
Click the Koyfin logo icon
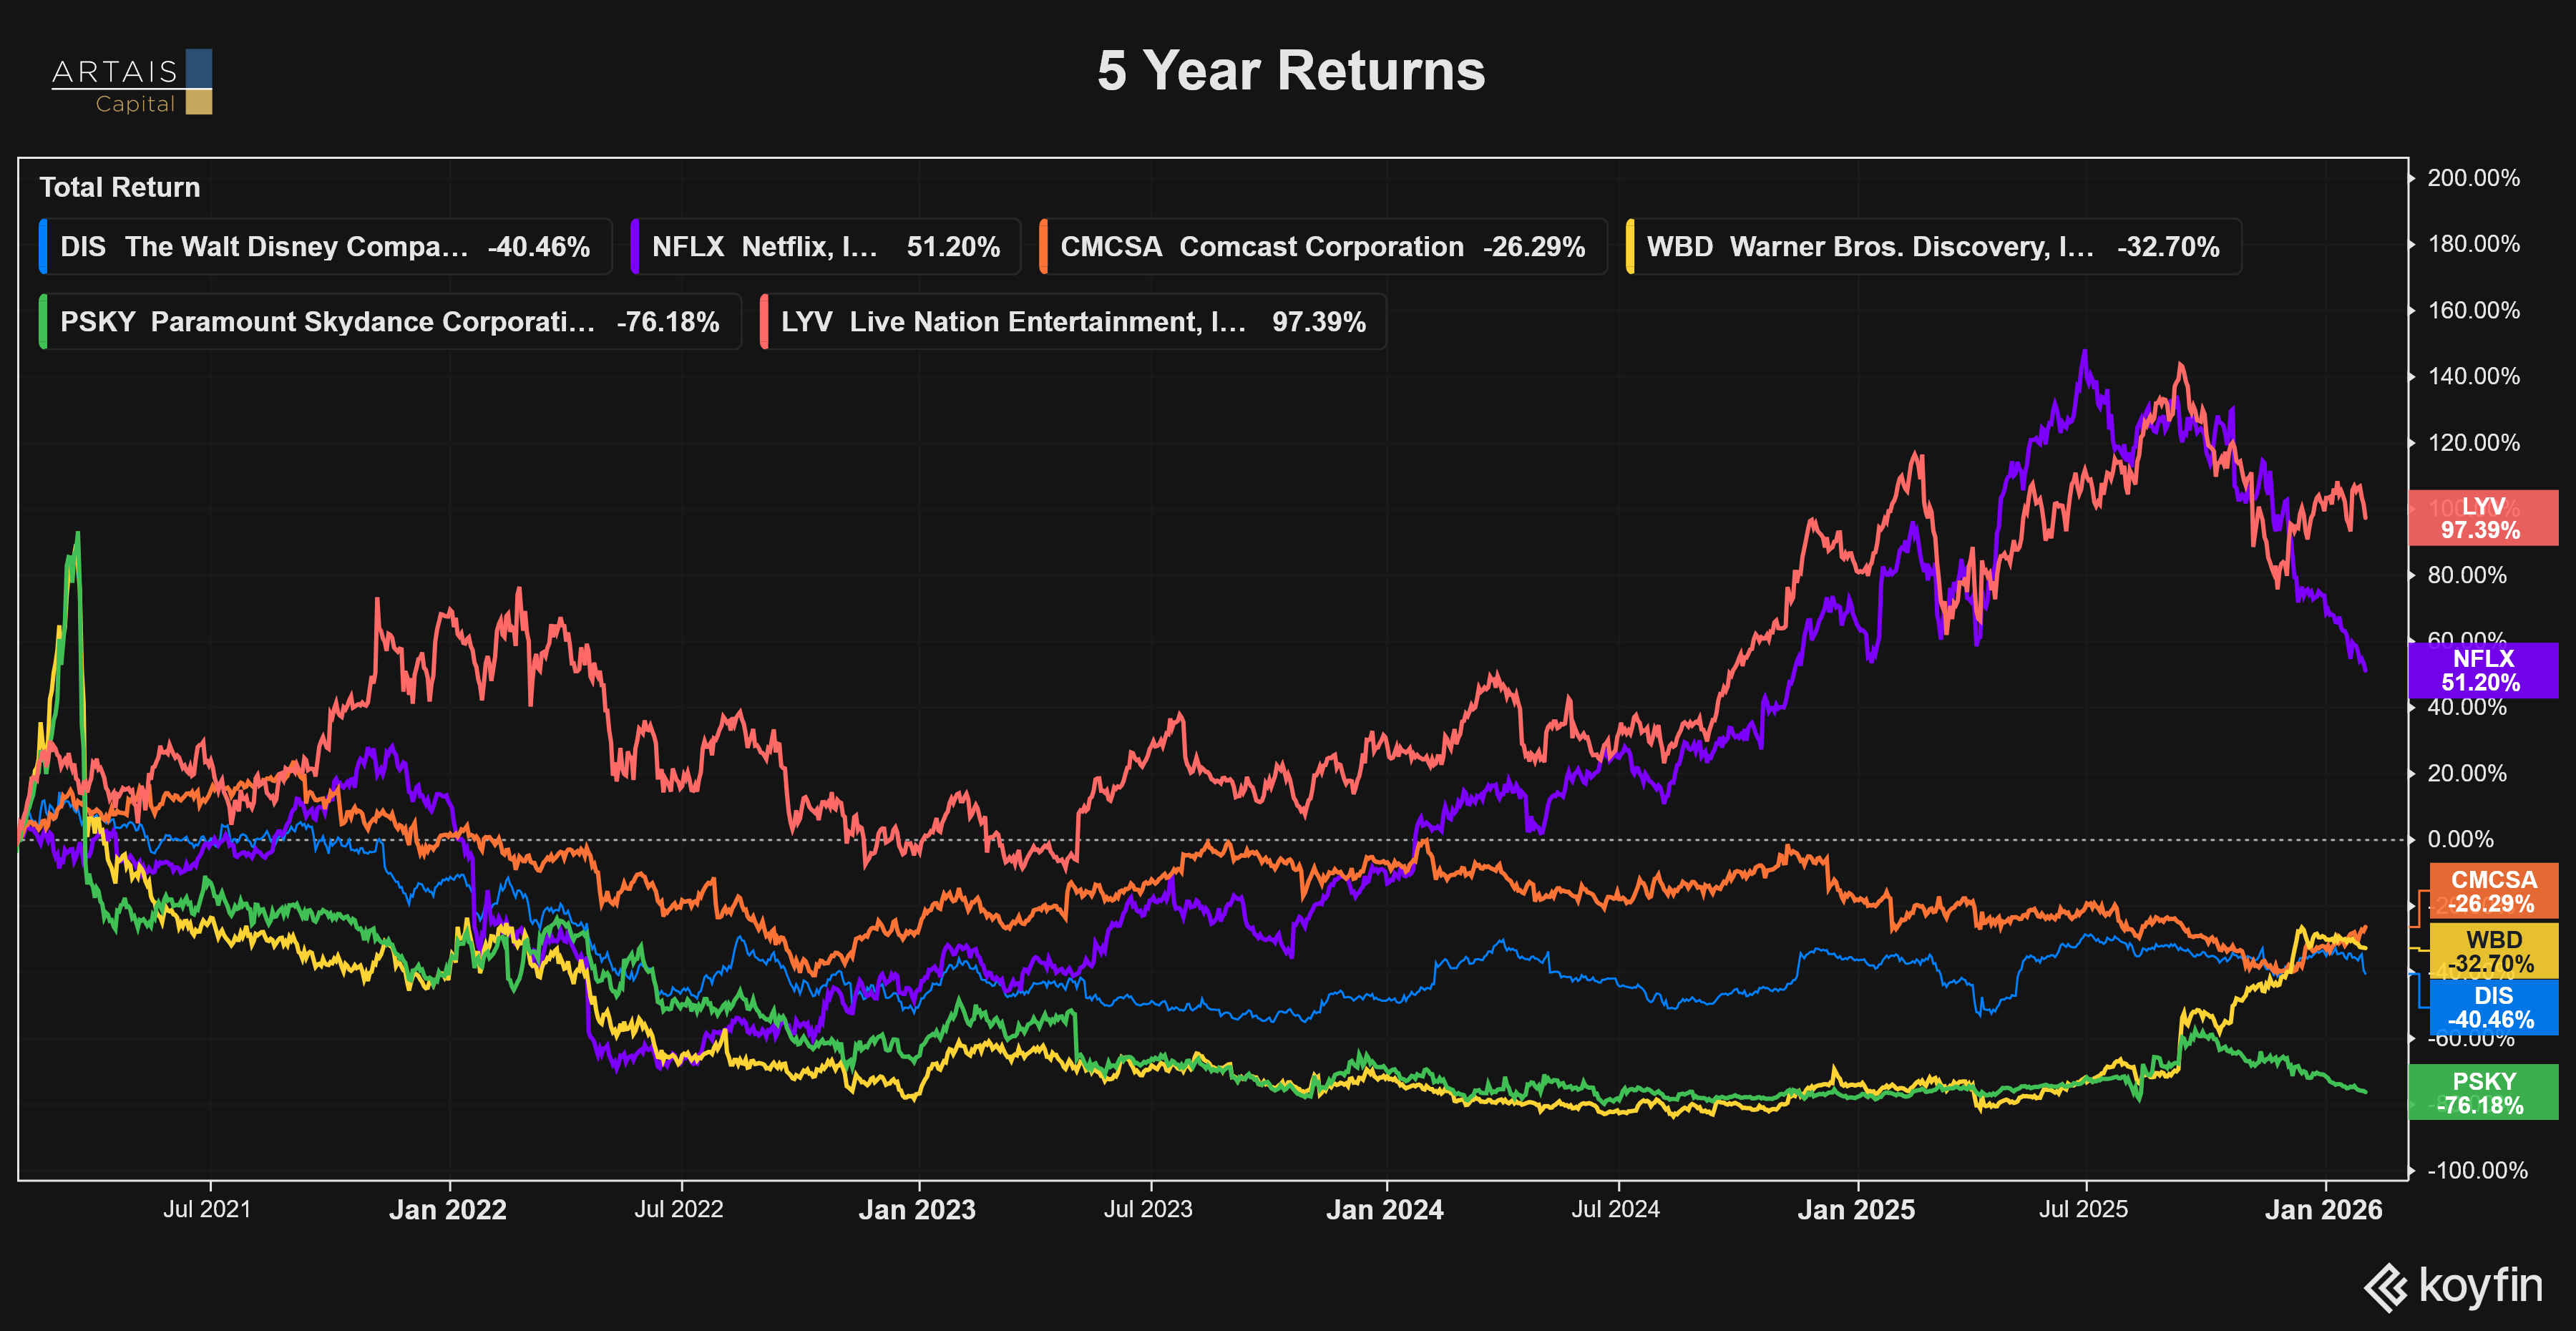2386,1287
